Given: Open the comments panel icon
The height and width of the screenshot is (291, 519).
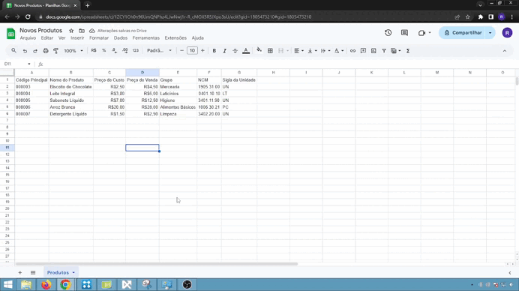Looking at the screenshot, I should tap(404, 33).
